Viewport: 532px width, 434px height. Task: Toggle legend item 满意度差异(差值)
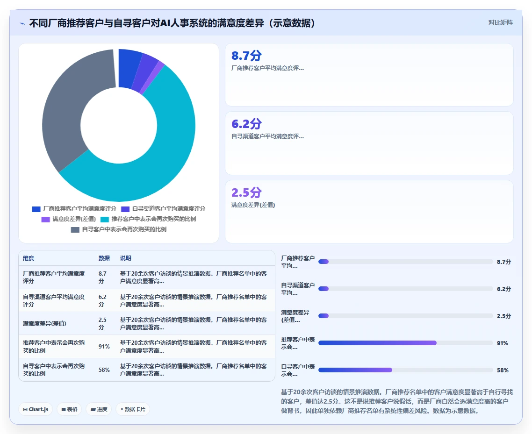click(x=69, y=220)
